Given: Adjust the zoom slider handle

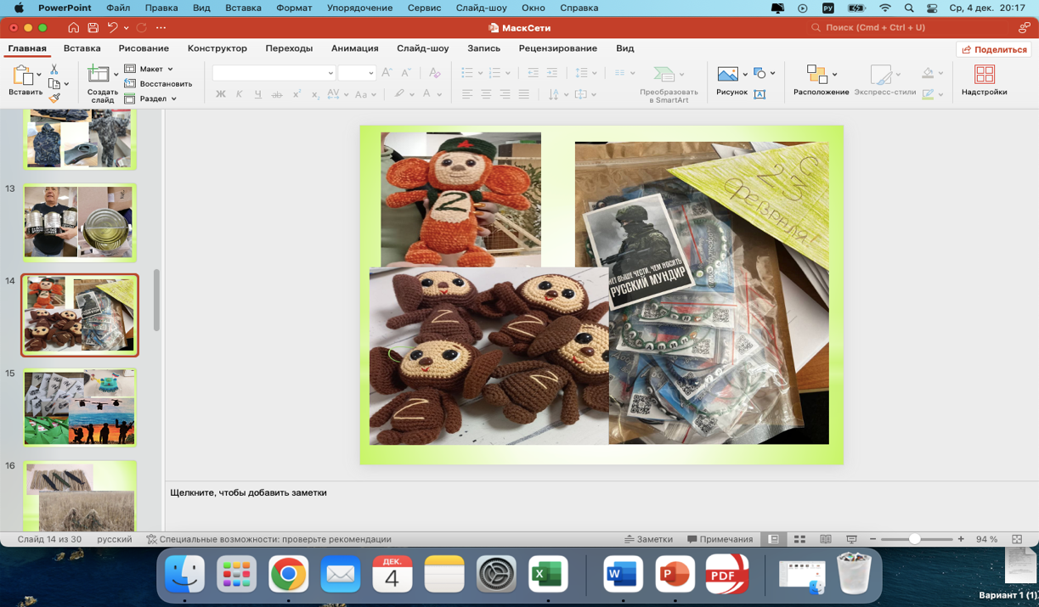Looking at the screenshot, I should [915, 539].
